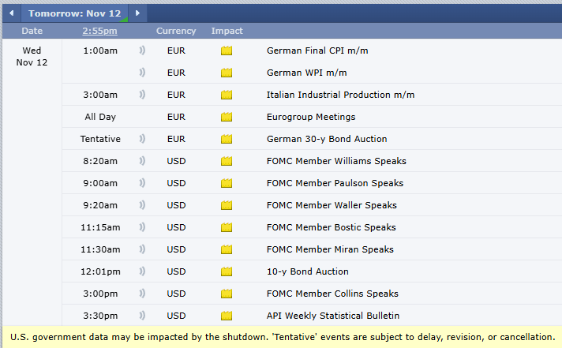Click the Date column header
The width and height of the screenshot is (562, 348).
coord(32,31)
